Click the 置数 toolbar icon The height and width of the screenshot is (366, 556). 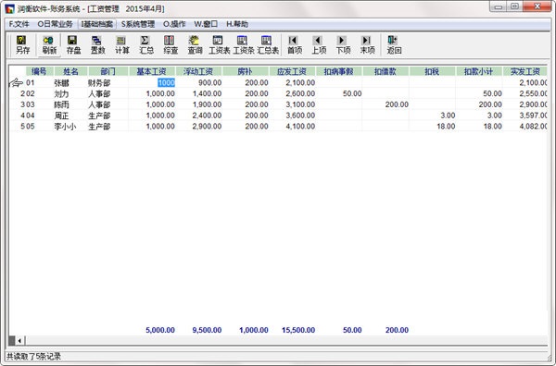click(x=97, y=44)
